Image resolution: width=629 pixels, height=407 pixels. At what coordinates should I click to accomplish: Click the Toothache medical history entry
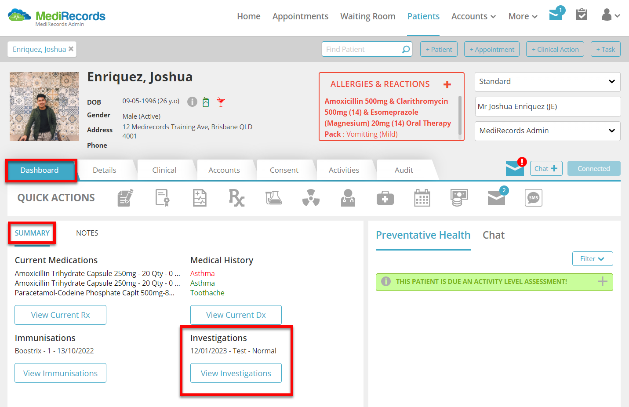tap(207, 293)
